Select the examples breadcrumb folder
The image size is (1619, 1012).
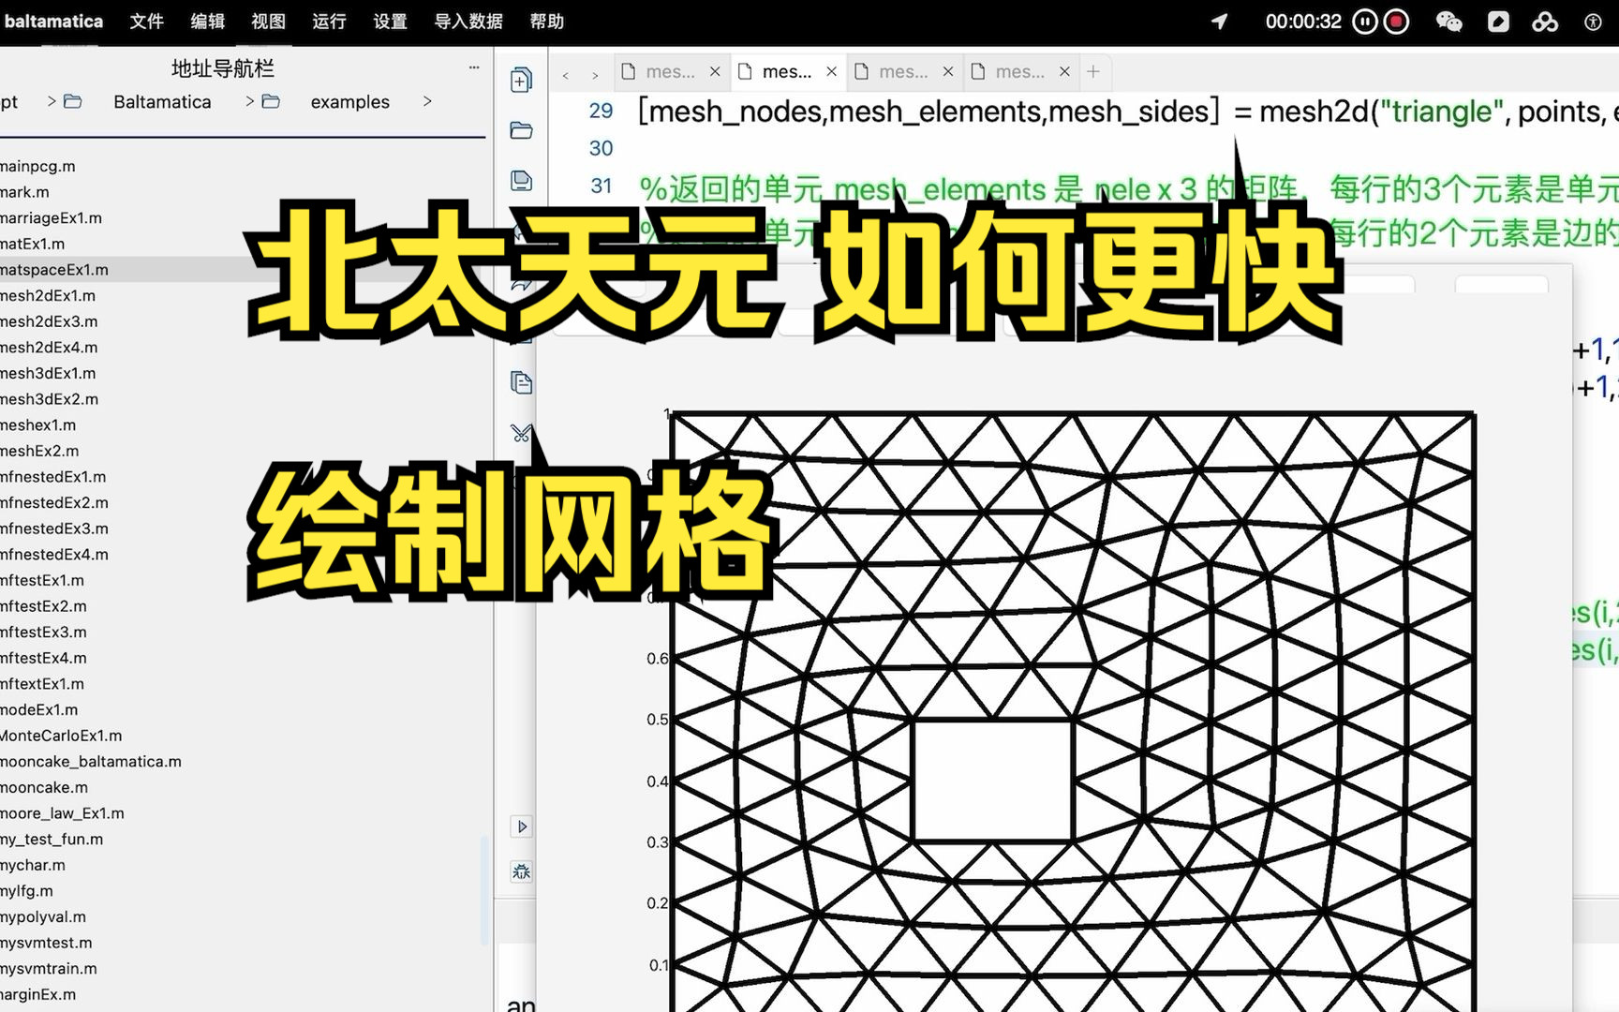click(349, 101)
